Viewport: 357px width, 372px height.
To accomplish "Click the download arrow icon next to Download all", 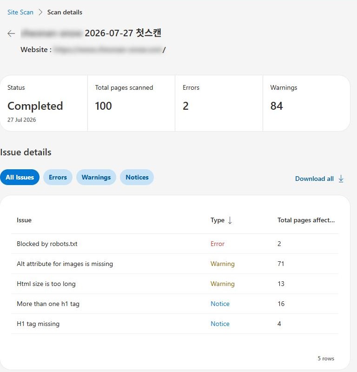I will [341, 179].
